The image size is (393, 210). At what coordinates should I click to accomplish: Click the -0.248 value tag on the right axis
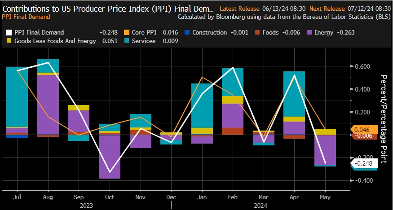[364, 164]
